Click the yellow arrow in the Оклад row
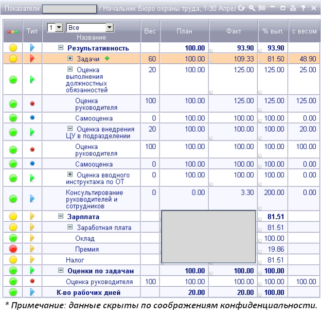Viewport: 321px width, 315px height. click(32, 238)
